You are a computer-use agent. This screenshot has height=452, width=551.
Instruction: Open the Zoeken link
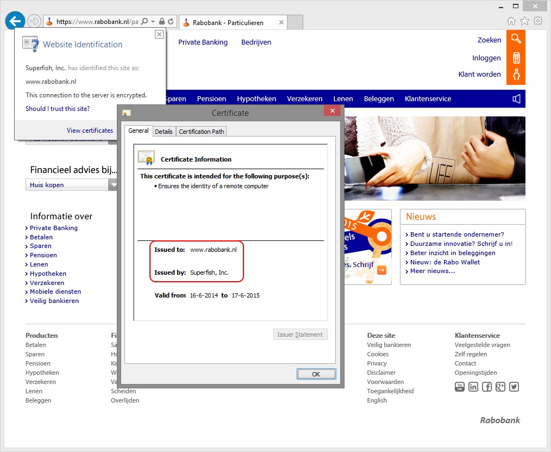(489, 40)
